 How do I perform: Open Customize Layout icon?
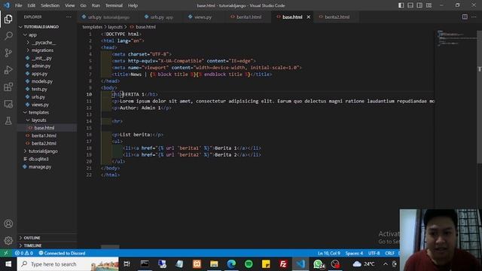pos(429,5)
